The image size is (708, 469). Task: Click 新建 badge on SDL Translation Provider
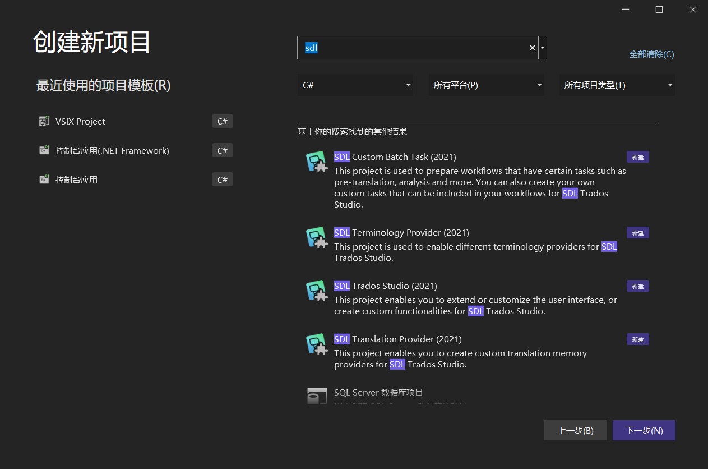point(638,339)
